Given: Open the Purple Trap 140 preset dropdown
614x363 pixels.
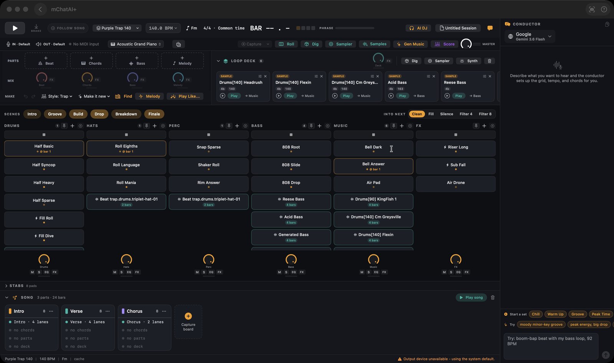Looking at the screenshot, I should tap(117, 28).
